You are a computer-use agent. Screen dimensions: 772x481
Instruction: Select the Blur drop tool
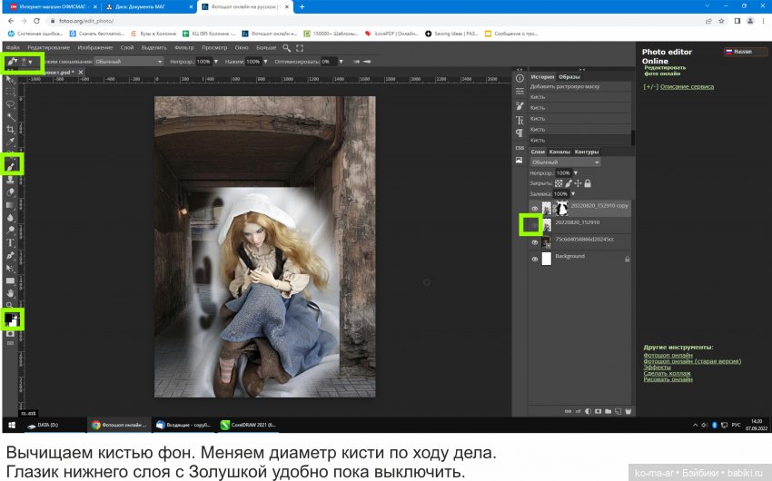coord(10,218)
